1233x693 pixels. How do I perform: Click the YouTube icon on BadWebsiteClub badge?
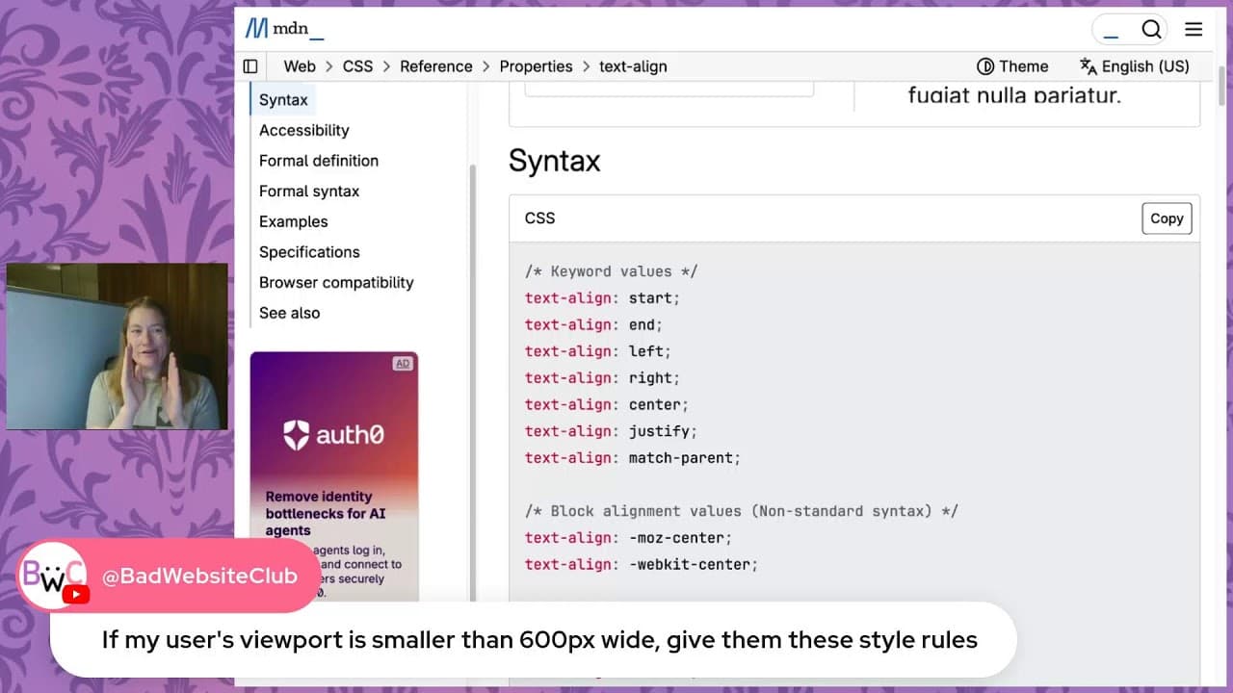[x=75, y=594]
